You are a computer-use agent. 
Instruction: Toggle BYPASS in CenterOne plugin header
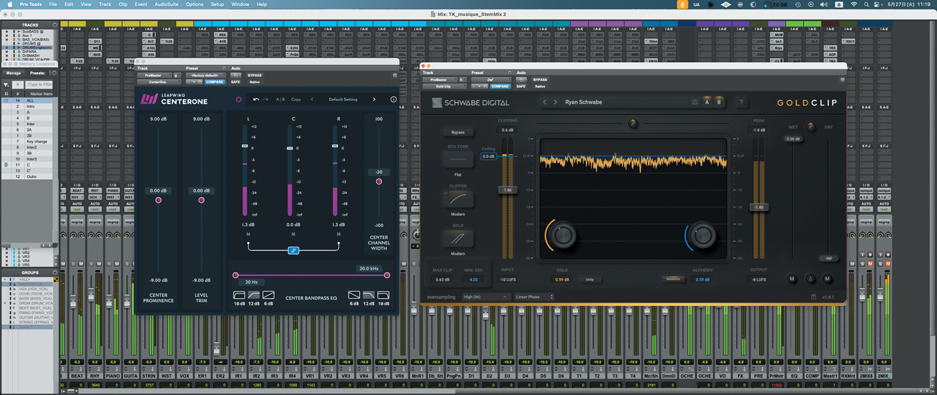point(254,76)
